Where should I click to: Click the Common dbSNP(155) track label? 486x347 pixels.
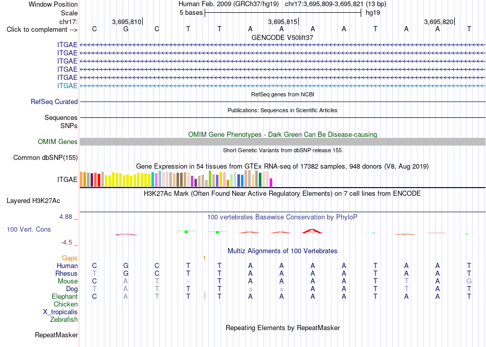pos(46,157)
